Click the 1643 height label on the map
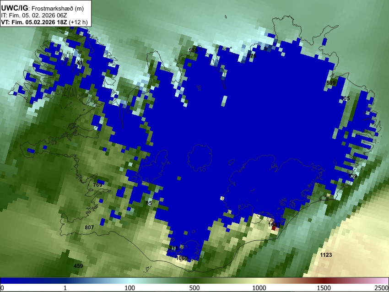 tap(274, 225)
